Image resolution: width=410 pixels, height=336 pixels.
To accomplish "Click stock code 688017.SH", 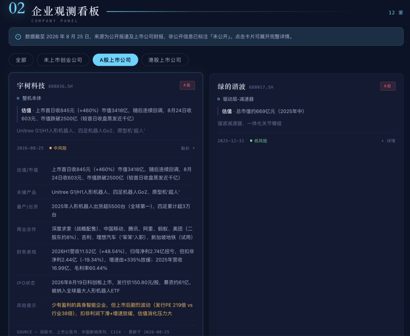I will (x=261, y=87).
